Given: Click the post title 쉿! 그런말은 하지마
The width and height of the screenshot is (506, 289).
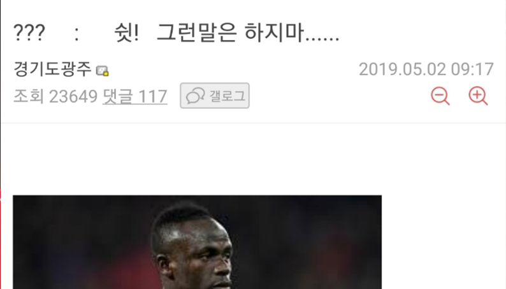Looking at the screenshot, I should 227,33.
